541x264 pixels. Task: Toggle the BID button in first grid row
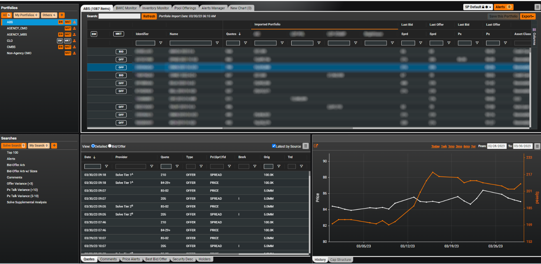121,52
